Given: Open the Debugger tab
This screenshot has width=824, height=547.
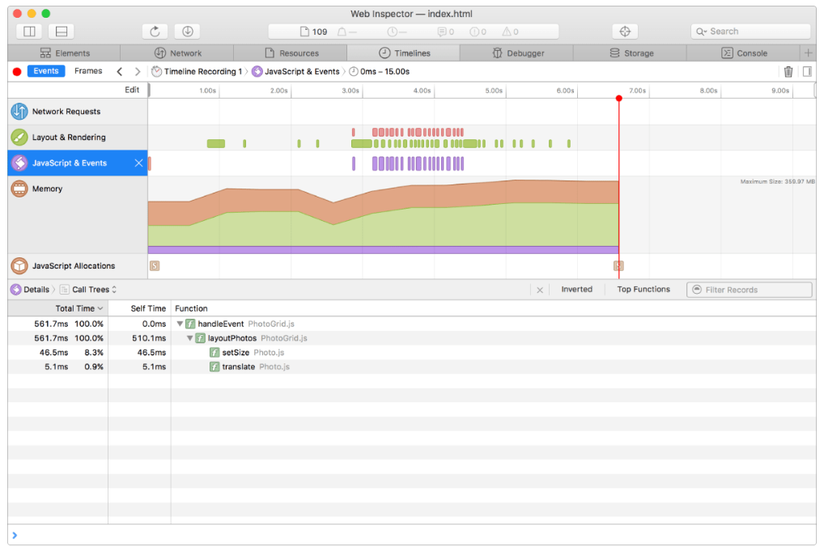Looking at the screenshot, I should [x=517, y=53].
